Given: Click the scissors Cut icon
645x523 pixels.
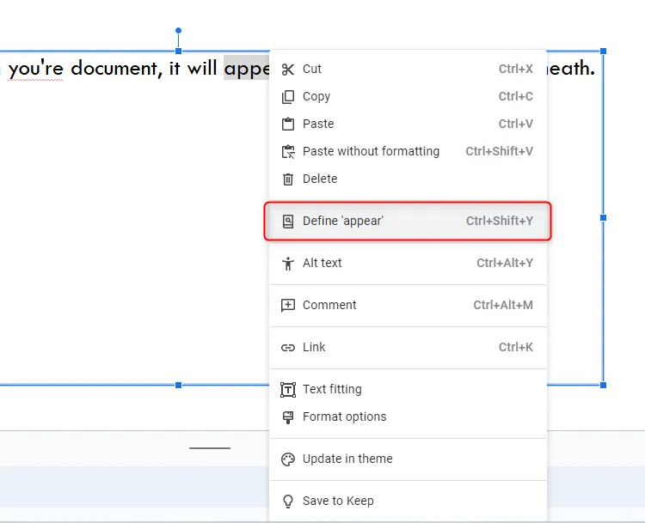Looking at the screenshot, I should [288, 69].
